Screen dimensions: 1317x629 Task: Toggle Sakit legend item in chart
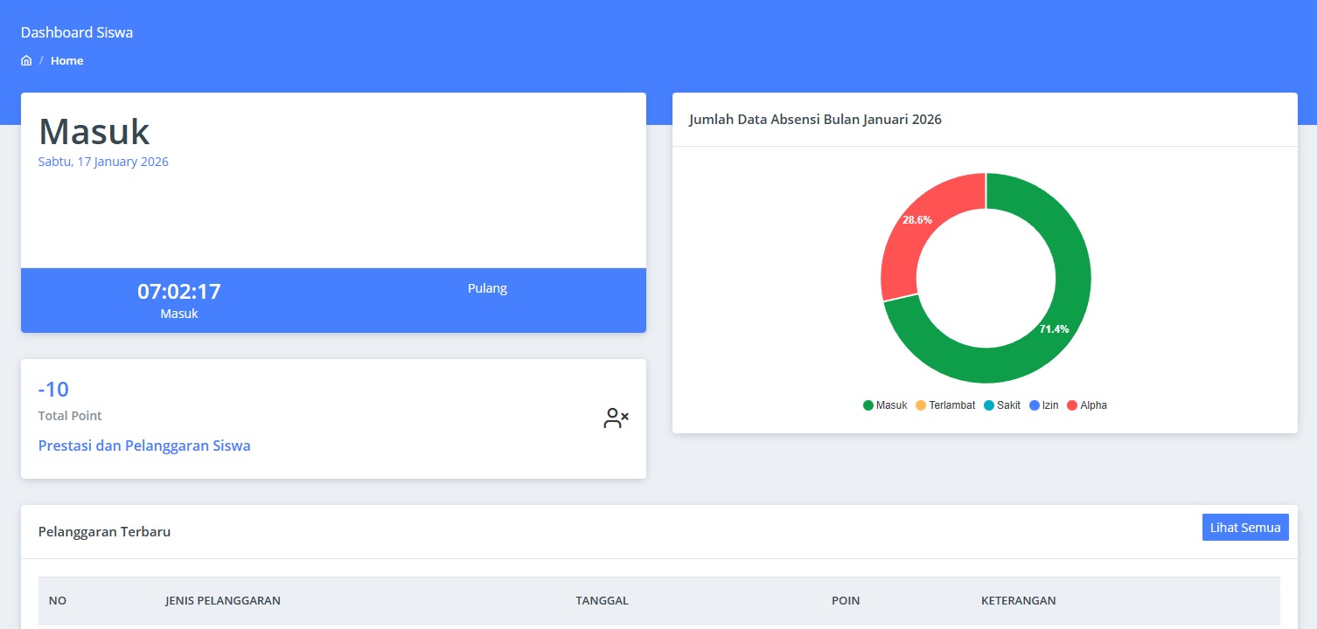point(1001,405)
